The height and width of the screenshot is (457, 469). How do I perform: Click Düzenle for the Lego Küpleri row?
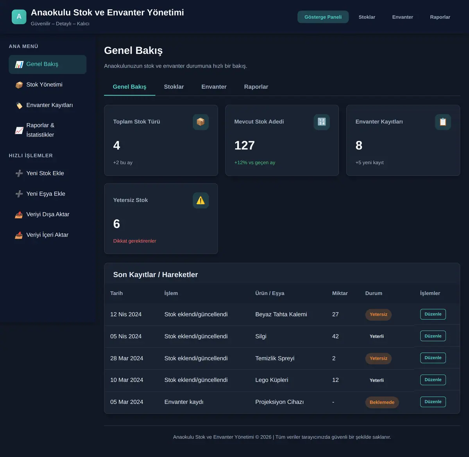[433, 380]
